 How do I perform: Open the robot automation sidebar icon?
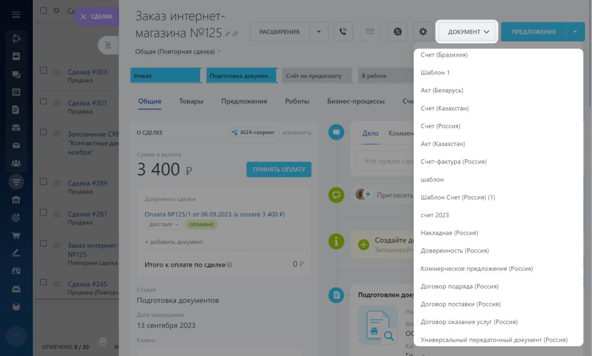pyautogui.click(x=16, y=289)
